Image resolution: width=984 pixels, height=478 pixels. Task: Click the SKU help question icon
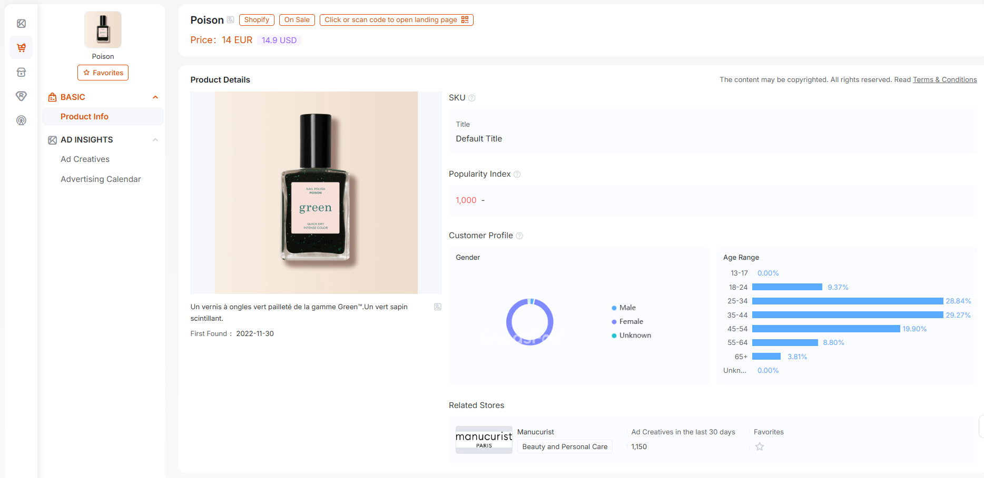472,98
